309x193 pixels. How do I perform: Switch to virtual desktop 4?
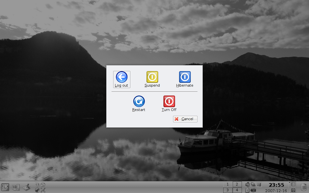point(237,190)
